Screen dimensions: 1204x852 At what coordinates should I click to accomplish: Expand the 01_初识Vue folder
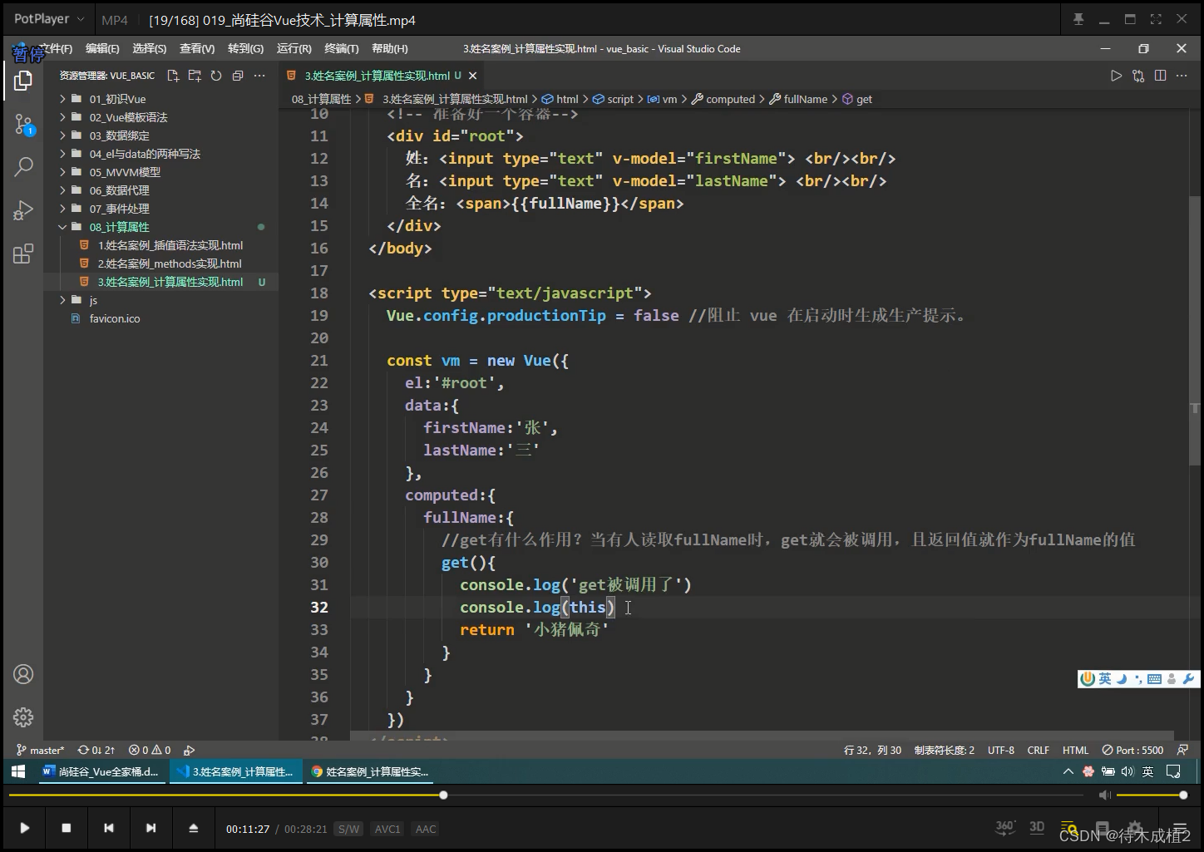[160, 99]
